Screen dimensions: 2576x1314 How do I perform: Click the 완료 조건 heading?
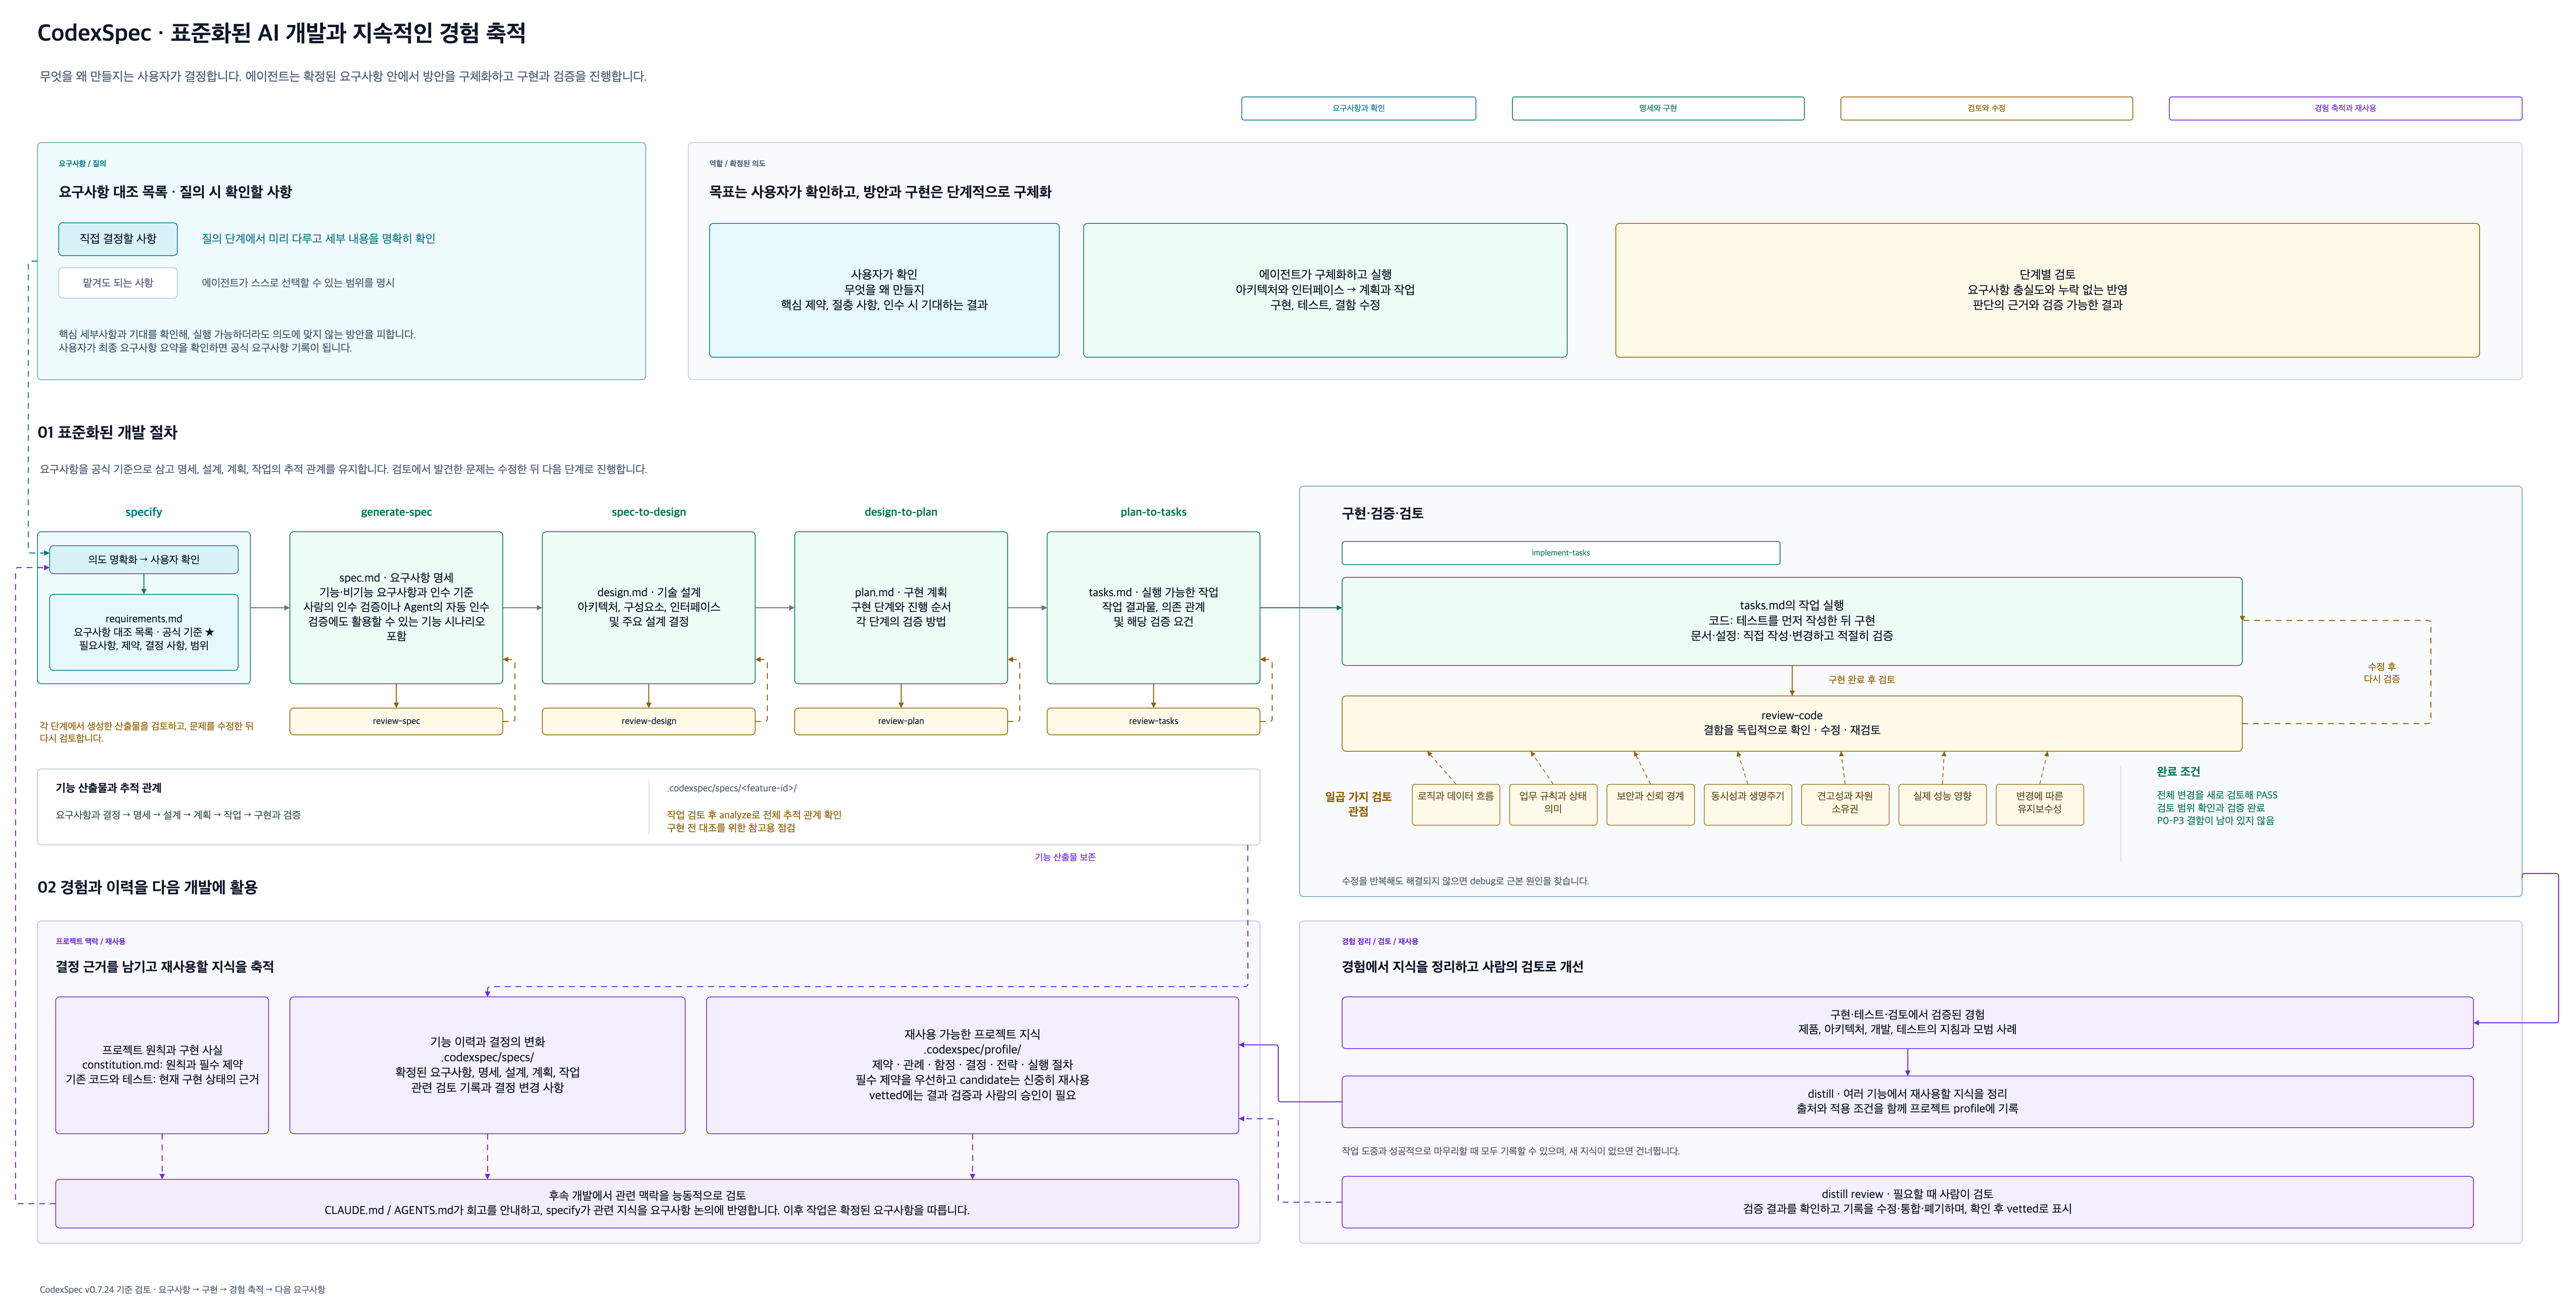2178,772
